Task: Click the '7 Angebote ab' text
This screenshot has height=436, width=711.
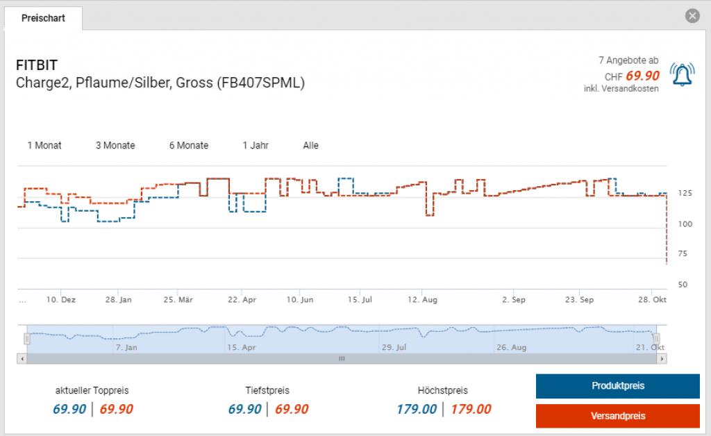Action: pos(628,61)
